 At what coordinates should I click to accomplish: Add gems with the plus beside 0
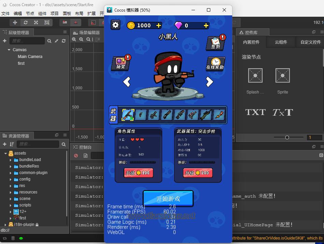pos(206,25)
